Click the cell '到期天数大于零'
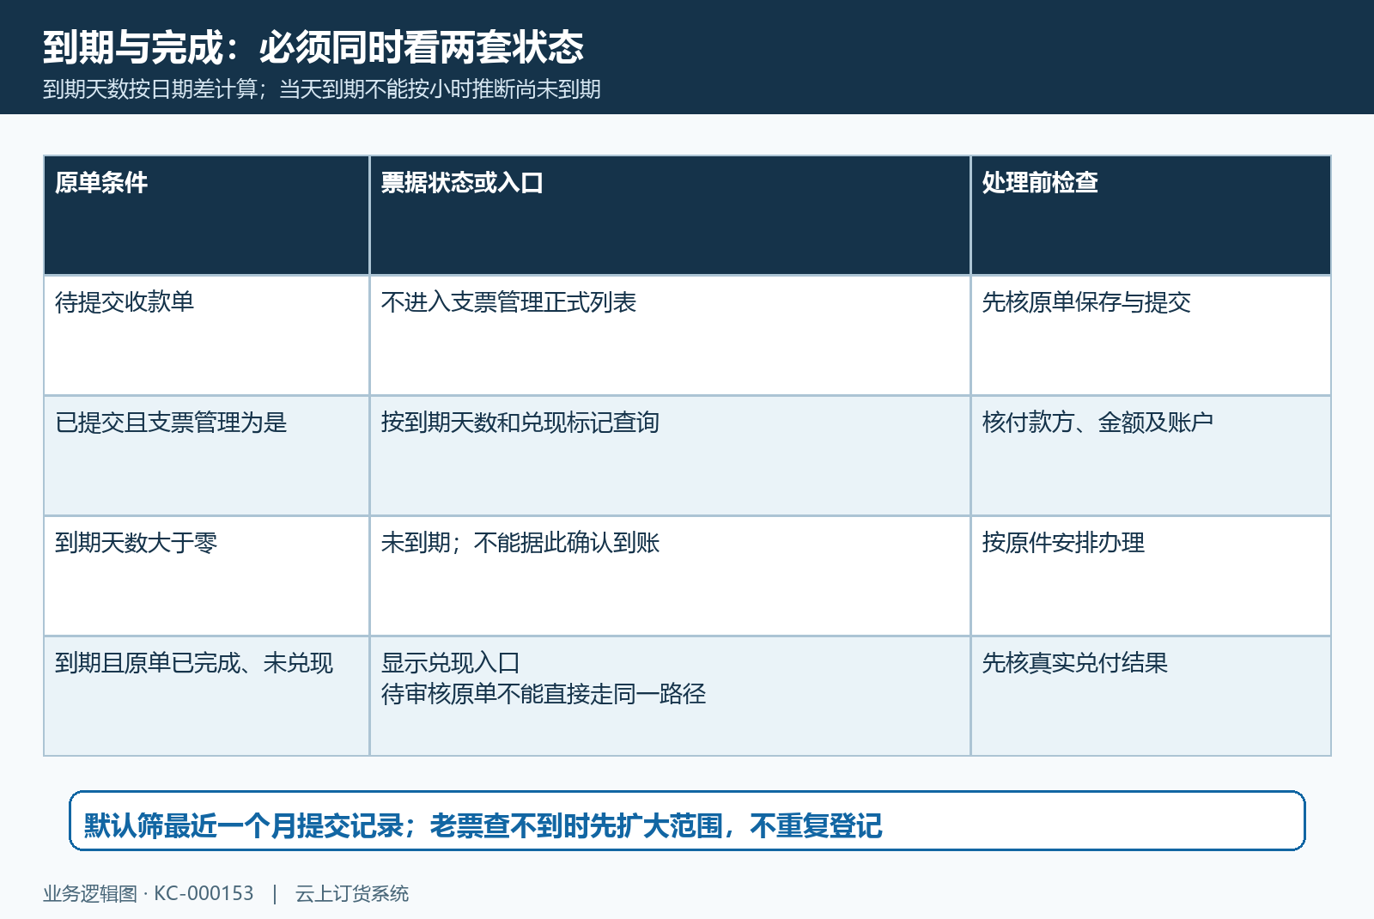Screen dimensions: 1374x919 (207, 576)
